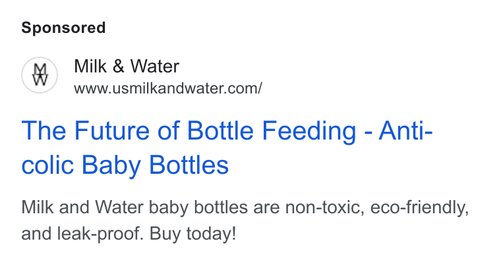The image size is (501, 262).
Task: Click 'eco-friendly' in the description text
Action: [x=419, y=207]
